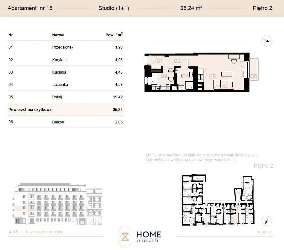Click the 'Apartament nr 15' header text
This screenshot has width=284, height=250.
click(30, 8)
